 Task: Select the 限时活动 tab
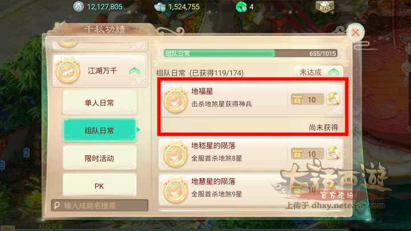[x=99, y=158]
